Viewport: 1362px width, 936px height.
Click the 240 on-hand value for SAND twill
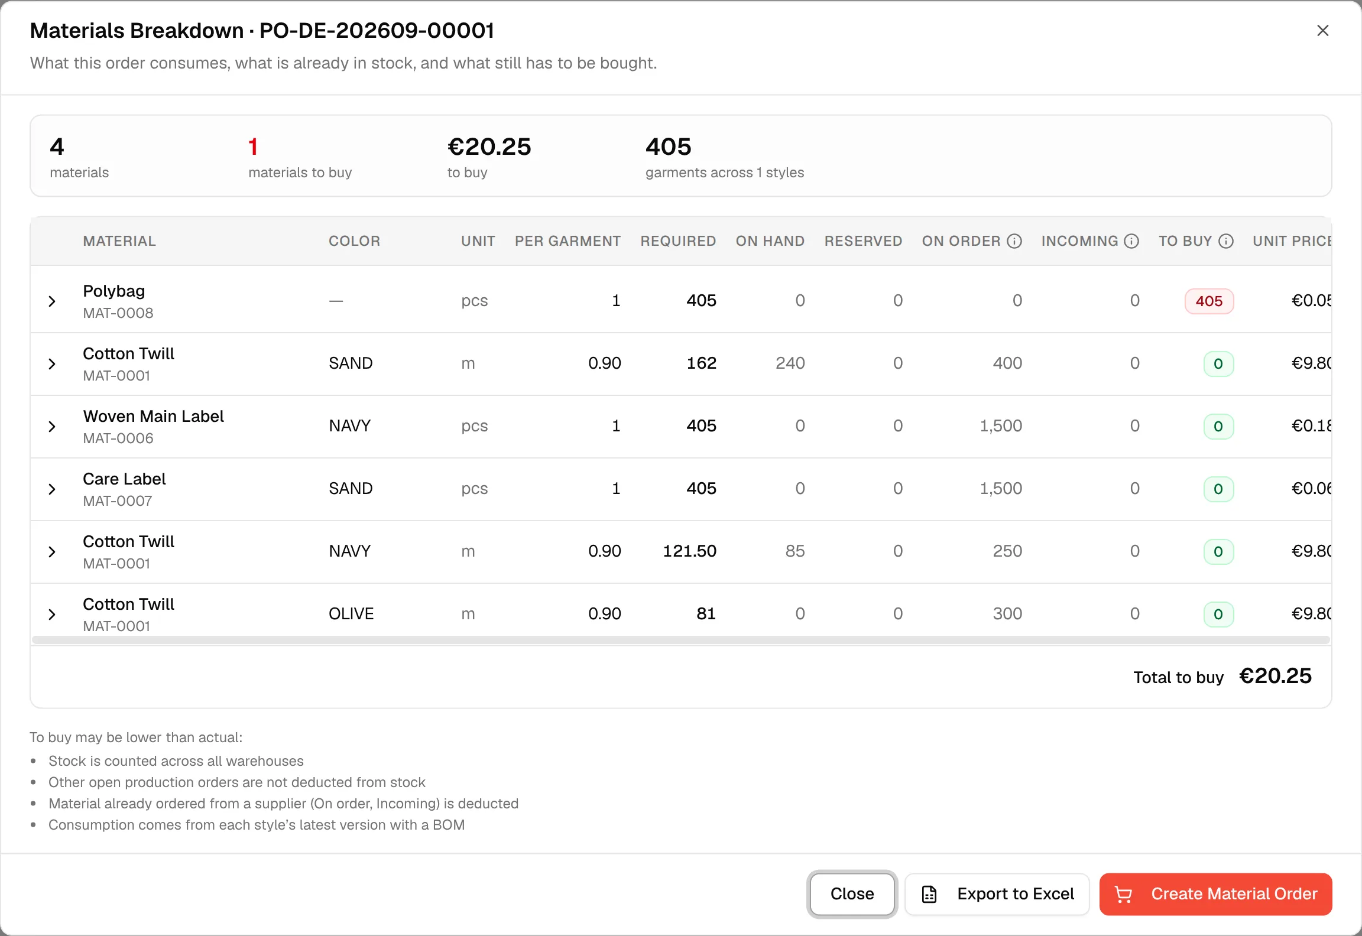pos(790,363)
